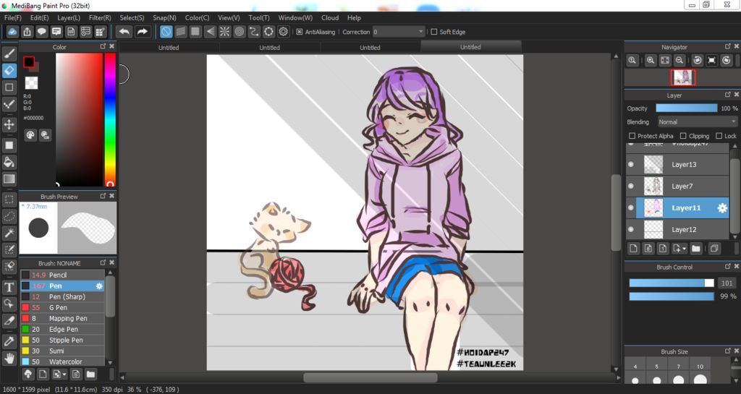Select the Brush tool in left toolbar

click(9, 53)
